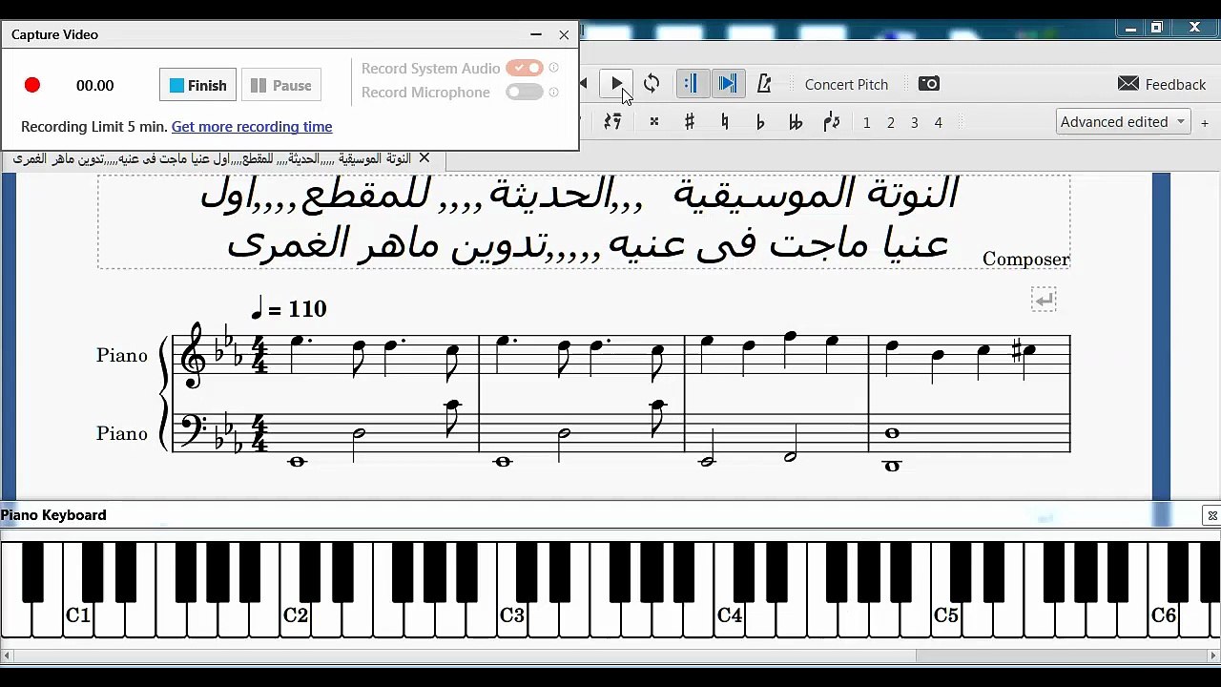Add new workspace with plus button

(1205, 122)
